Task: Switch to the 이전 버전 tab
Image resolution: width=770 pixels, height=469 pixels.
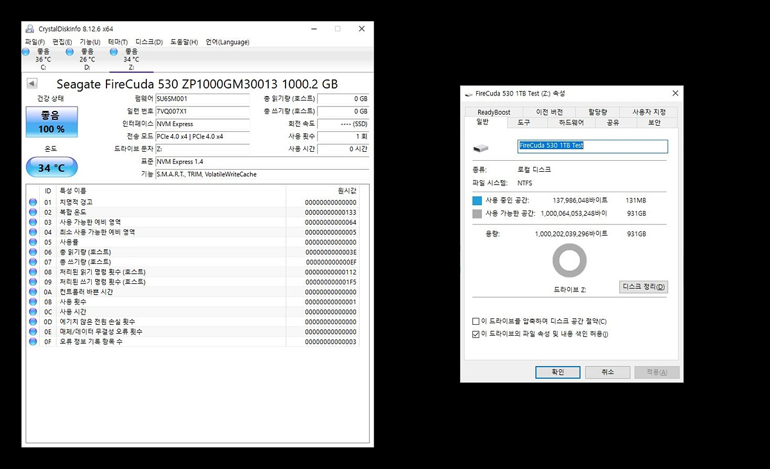Action: point(549,112)
